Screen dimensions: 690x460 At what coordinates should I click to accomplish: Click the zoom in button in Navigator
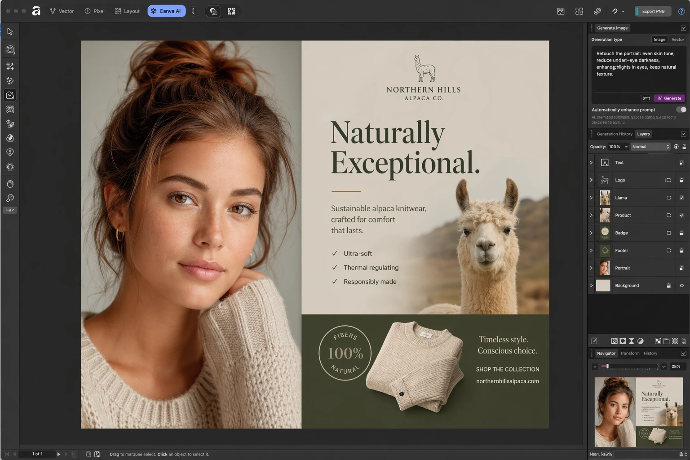click(x=663, y=367)
